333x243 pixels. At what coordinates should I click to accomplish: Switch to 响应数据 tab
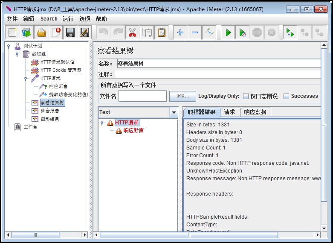255,112
